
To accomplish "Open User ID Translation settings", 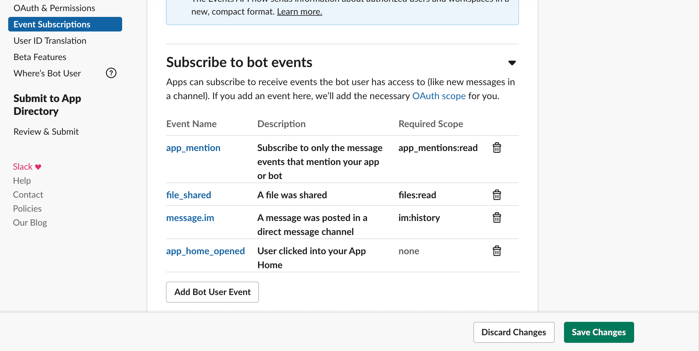I will [50, 41].
